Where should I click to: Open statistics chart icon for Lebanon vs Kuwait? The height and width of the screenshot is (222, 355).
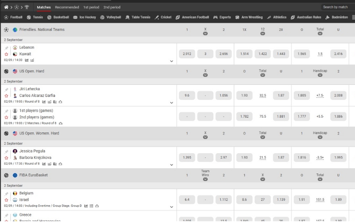point(27,60)
